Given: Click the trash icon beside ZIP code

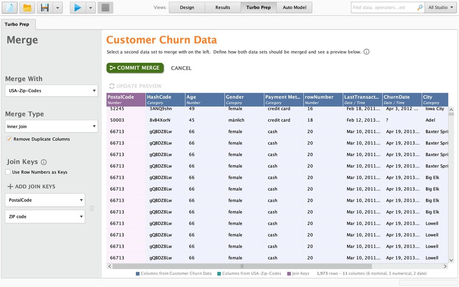Looking at the screenshot, I should 92,209.
